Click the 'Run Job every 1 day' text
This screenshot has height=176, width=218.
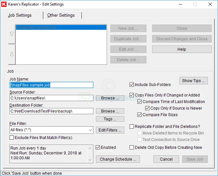pyautogui.click(x=28, y=148)
